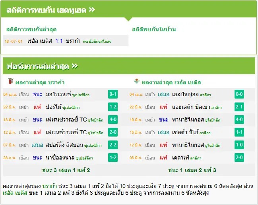Click the ผลงานล่าสุด บราก้า heading
Image resolution: width=258 pixels, height=205 pixels.
click(40, 82)
